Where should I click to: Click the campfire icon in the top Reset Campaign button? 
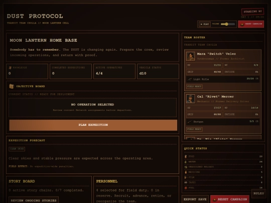(242, 24)
